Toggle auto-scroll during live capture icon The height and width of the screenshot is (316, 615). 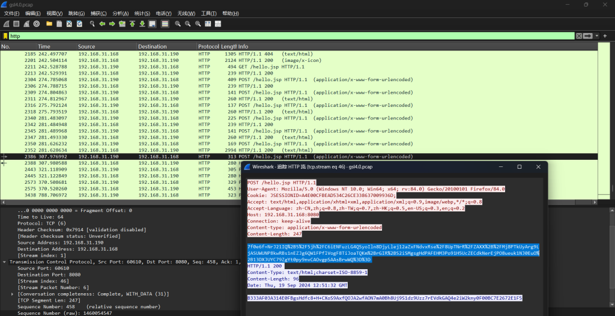(x=153, y=24)
